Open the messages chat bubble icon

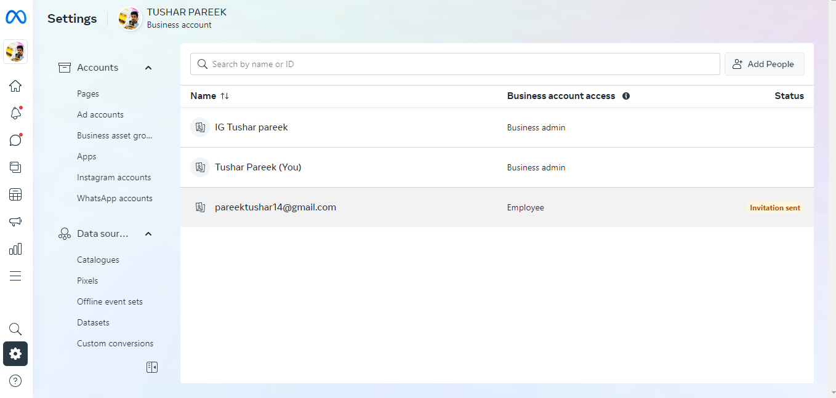[15, 140]
